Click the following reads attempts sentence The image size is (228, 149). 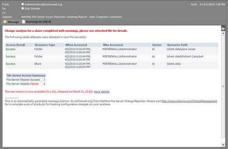tap(46, 37)
